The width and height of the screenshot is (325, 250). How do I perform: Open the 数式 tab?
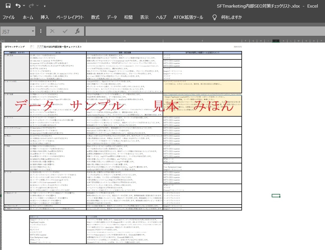tap(95, 17)
